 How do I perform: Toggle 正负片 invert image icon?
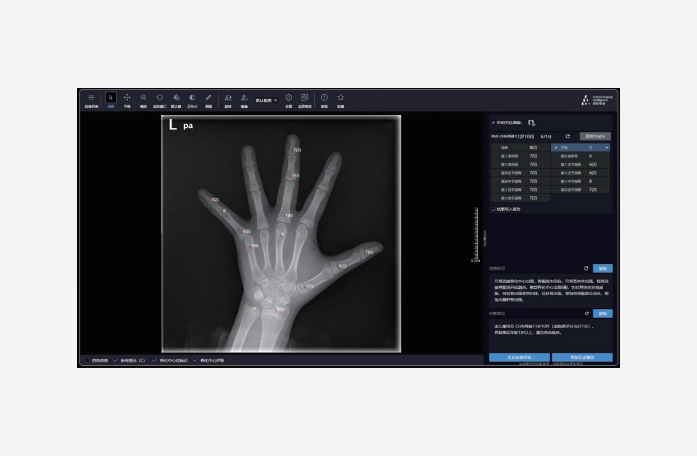[x=192, y=98]
